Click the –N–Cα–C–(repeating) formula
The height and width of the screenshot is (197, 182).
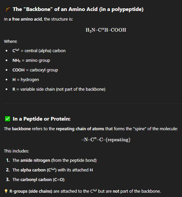coord(106,140)
